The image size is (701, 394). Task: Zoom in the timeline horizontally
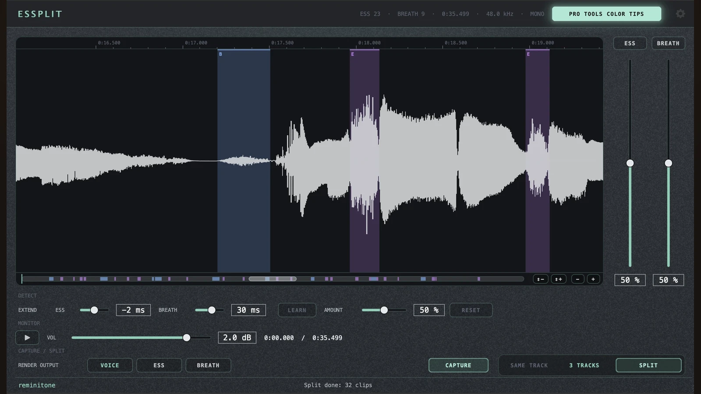(x=593, y=279)
